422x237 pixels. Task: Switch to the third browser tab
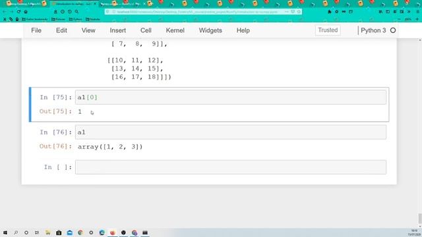pos(123,4)
